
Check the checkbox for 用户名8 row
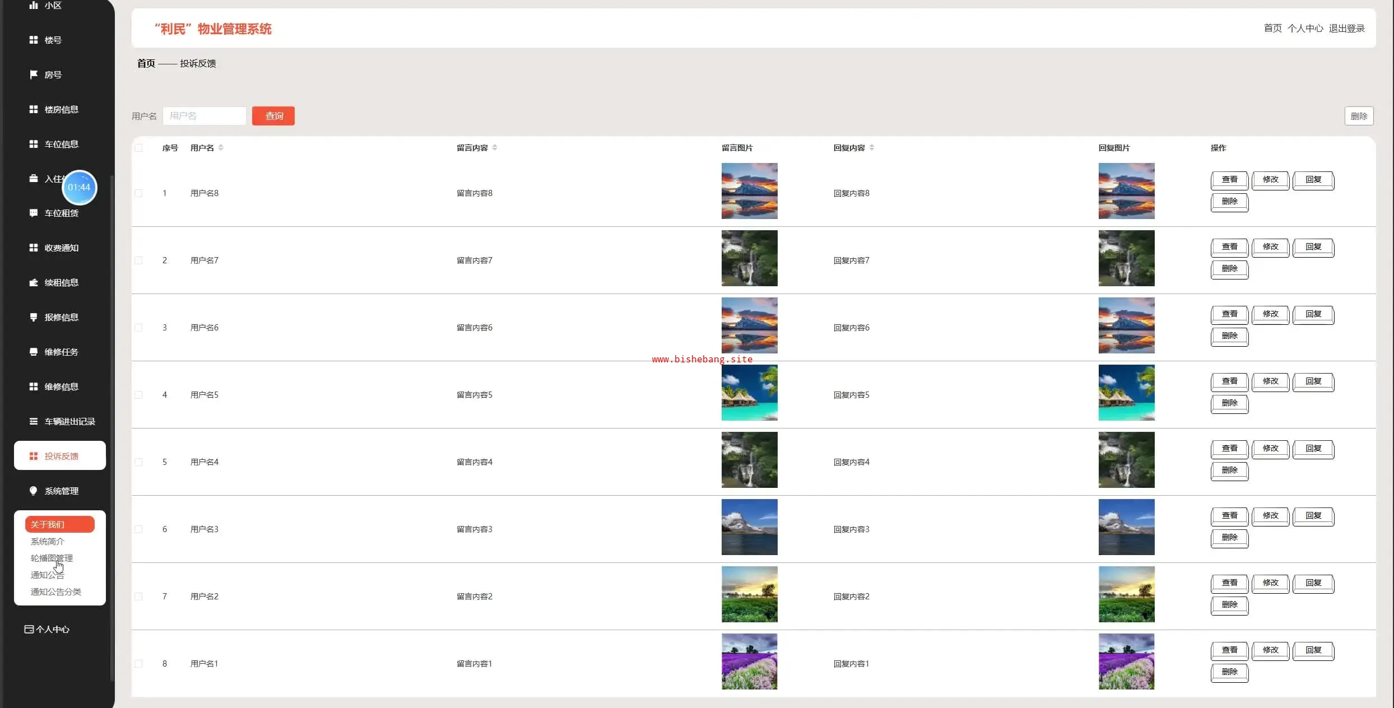pyautogui.click(x=139, y=193)
